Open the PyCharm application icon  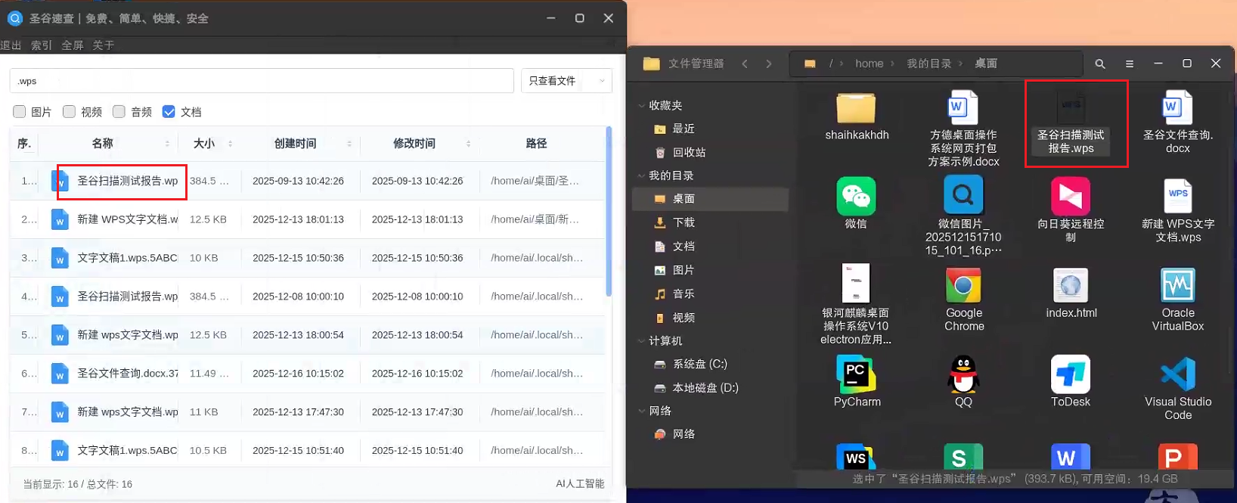pos(856,375)
